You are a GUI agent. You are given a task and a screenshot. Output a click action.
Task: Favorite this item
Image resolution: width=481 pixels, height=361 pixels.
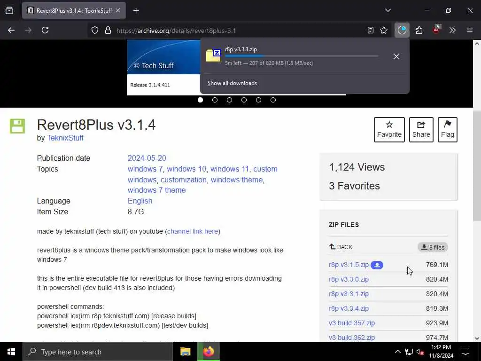click(389, 130)
